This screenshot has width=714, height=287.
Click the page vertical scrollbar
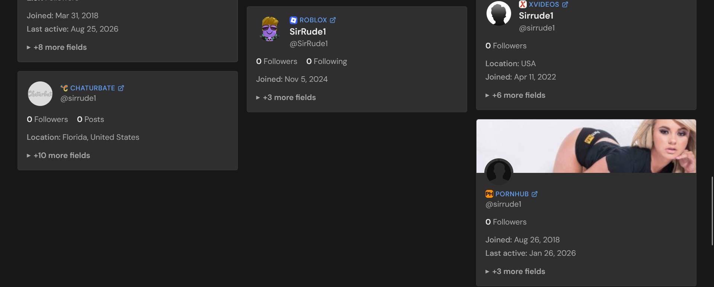pos(712,211)
